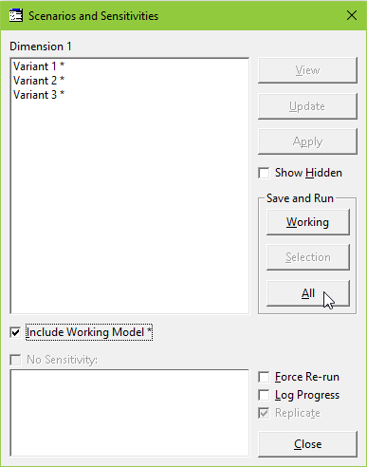Run the Working model under Save and Run
This screenshot has width=367, height=467.
(308, 222)
